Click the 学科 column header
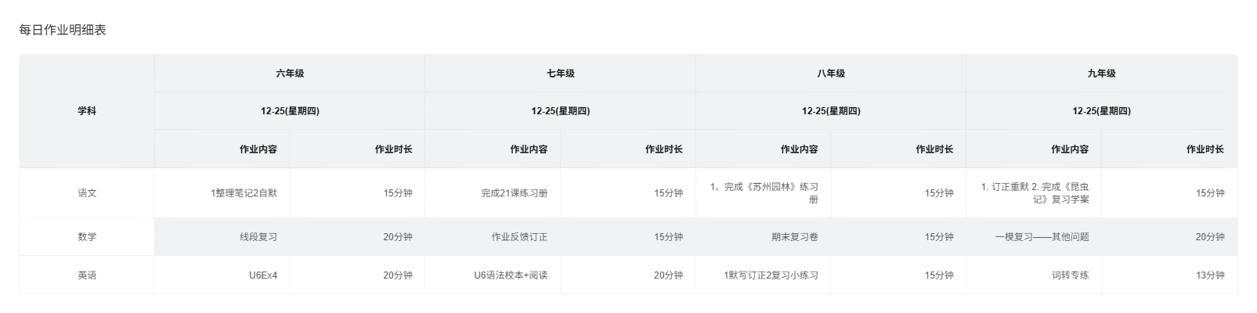 point(87,111)
